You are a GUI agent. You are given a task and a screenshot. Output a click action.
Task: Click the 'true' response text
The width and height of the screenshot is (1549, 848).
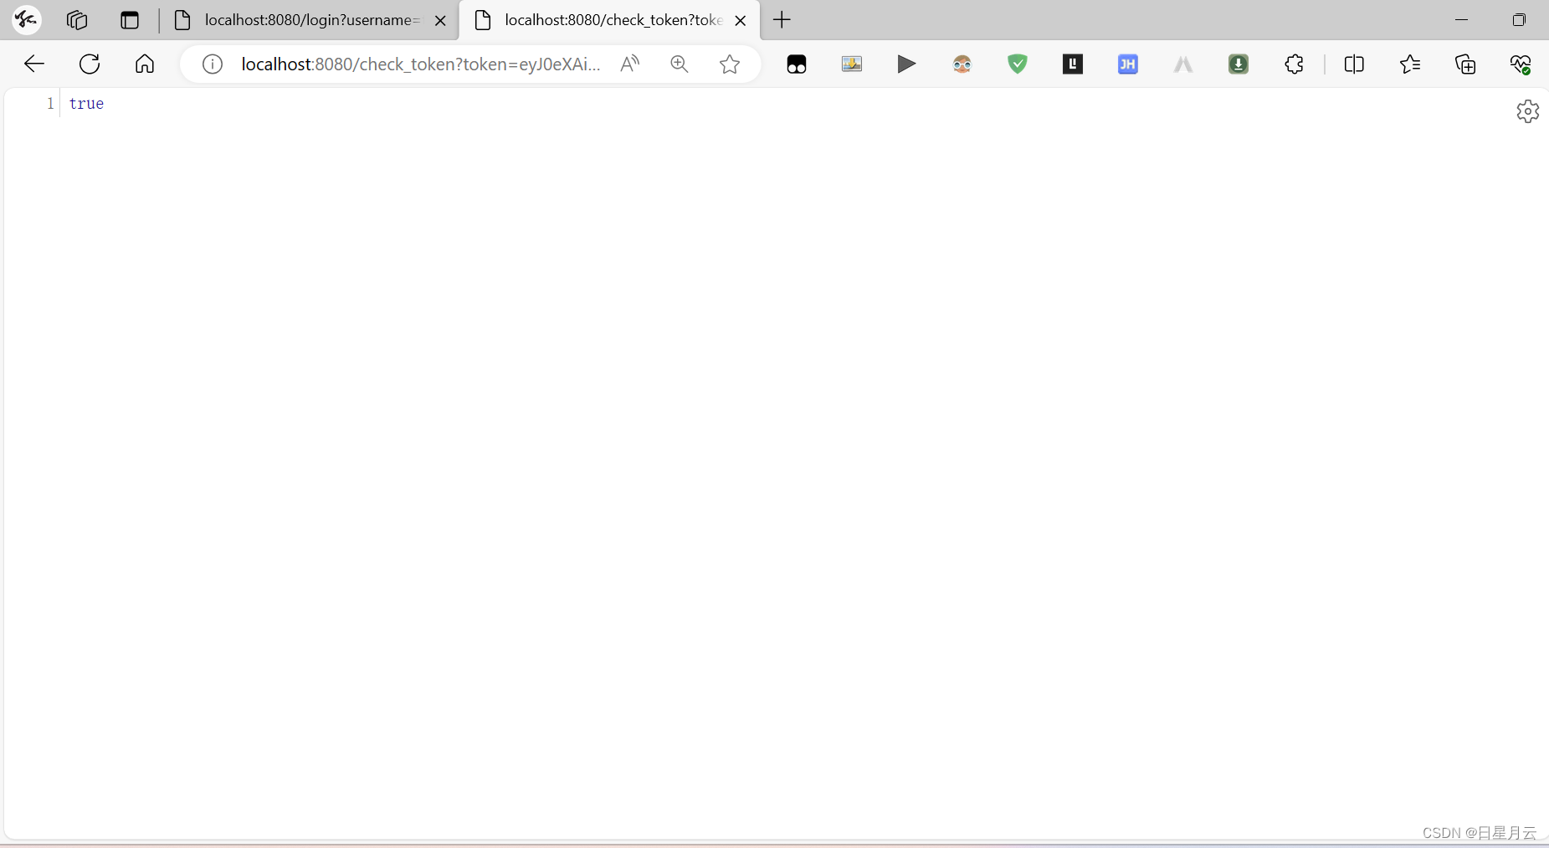pos(86,104)
